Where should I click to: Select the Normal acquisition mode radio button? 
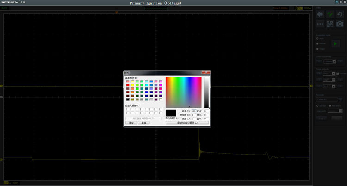(317, 43)
